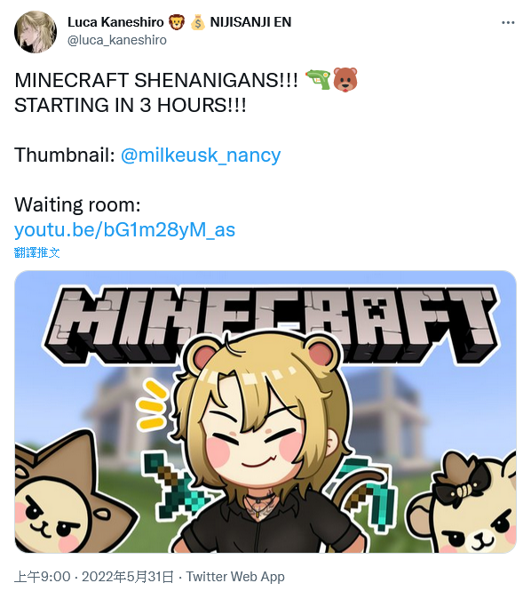Click the @luca_kaneshiro handle
531x599 pixels.
click(x=117, y=40)
